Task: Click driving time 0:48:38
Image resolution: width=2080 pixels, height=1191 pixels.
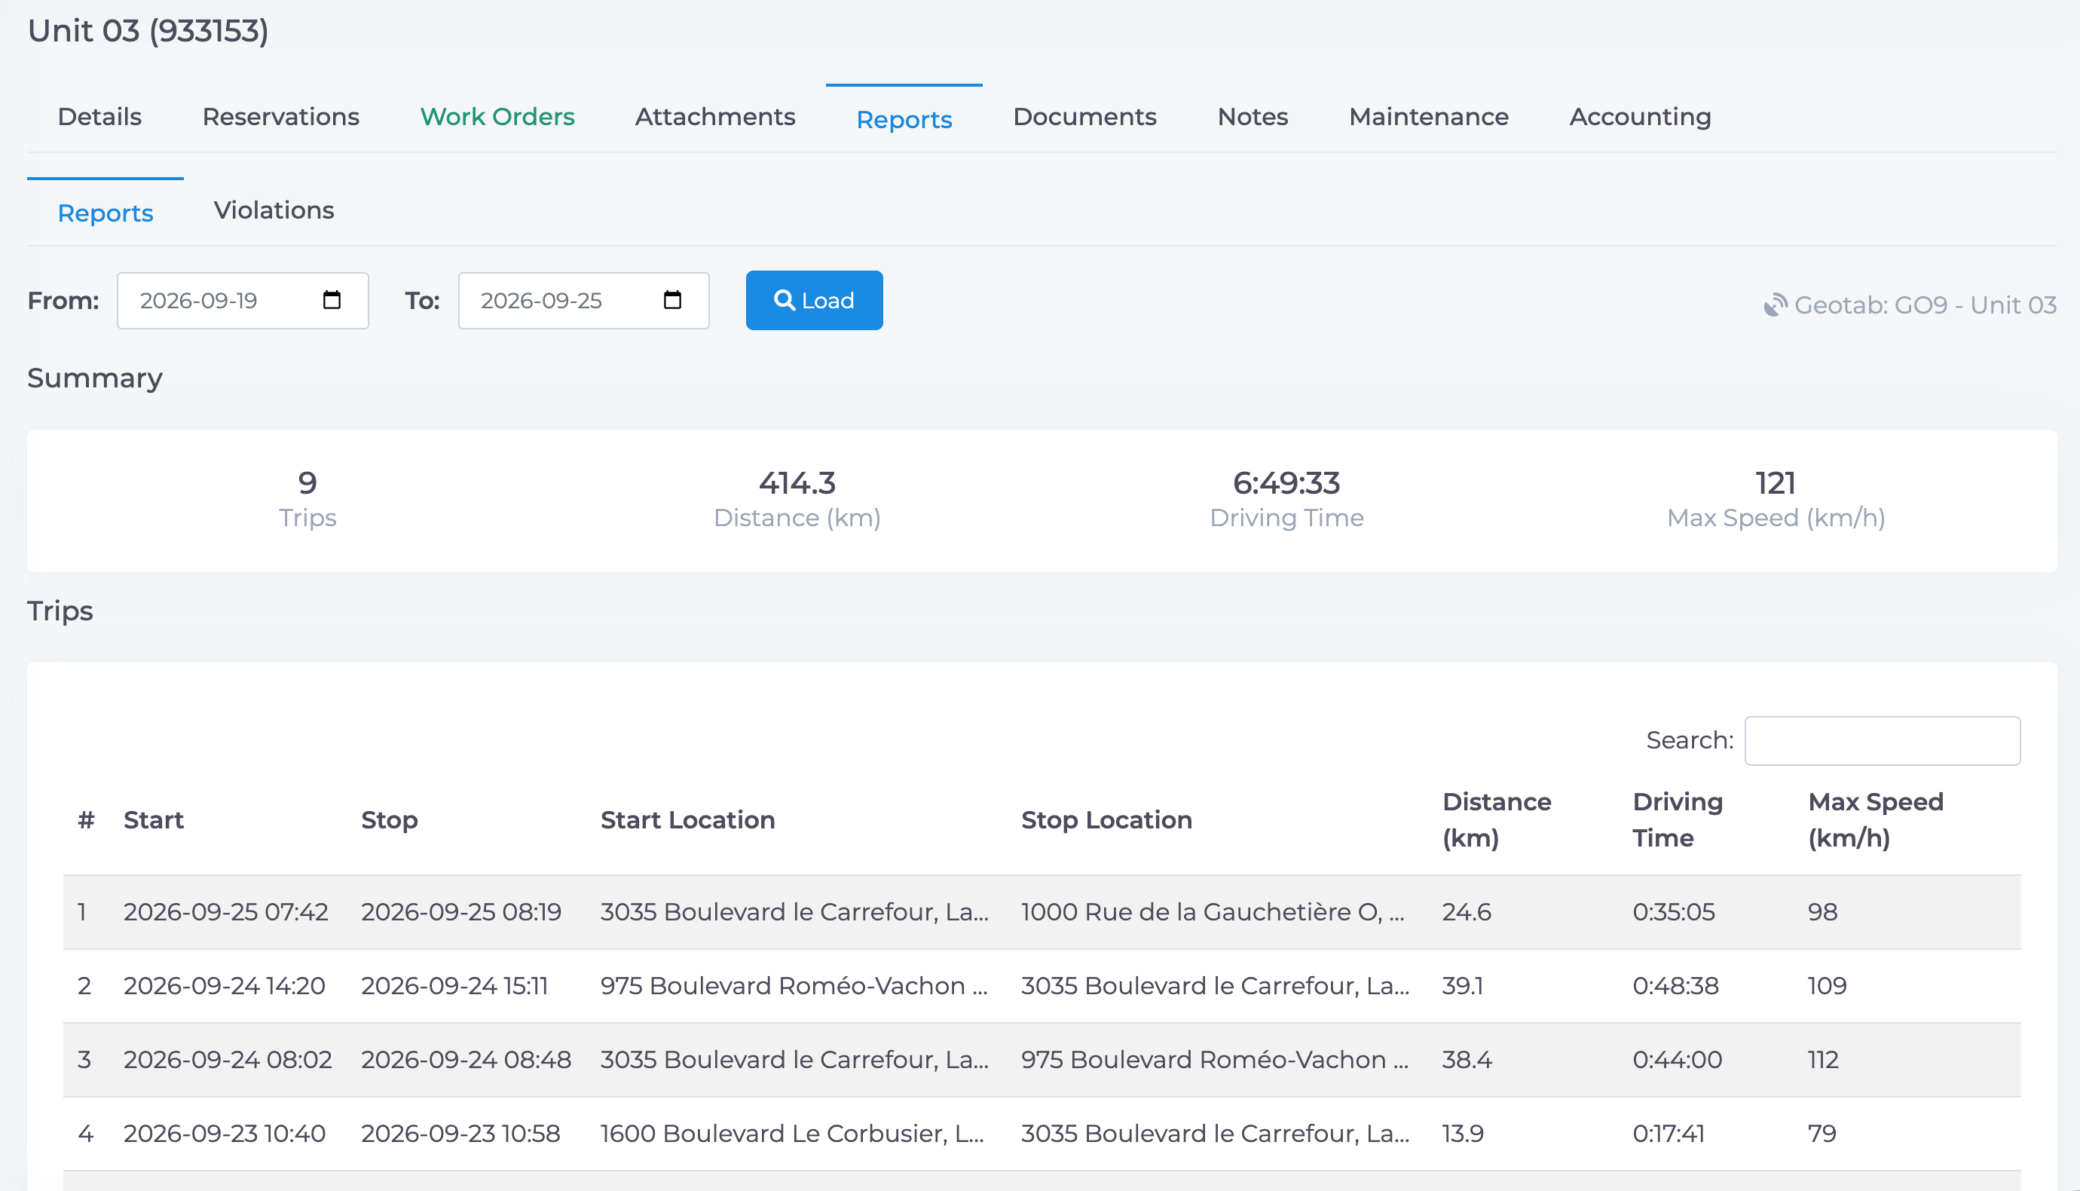Action: [x=1675, y=986]
